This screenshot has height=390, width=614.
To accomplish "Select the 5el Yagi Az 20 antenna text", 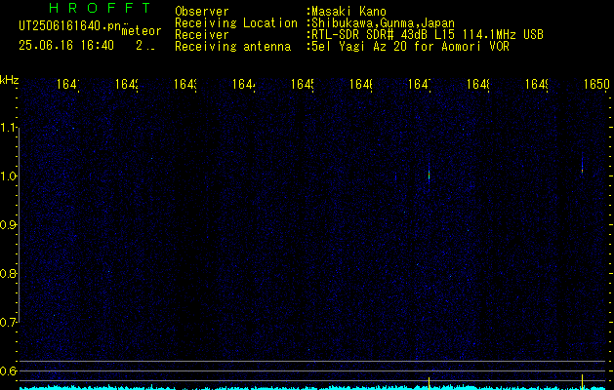I will [410, 47].
